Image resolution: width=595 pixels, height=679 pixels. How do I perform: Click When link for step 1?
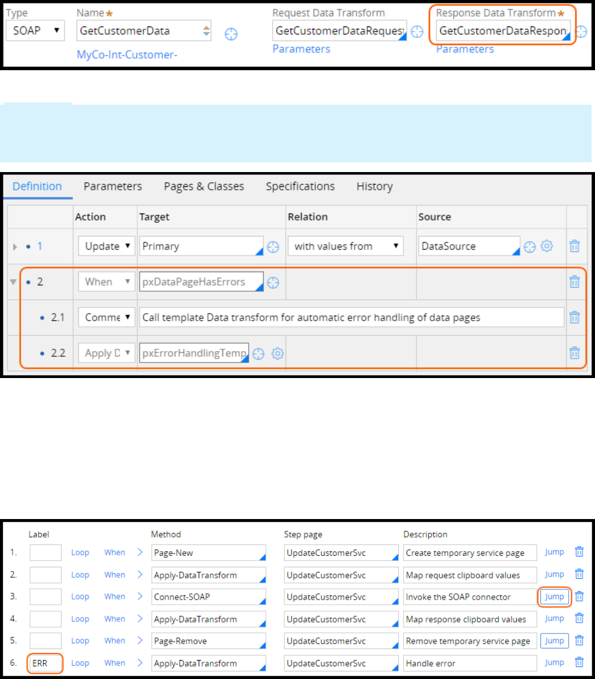115,552
